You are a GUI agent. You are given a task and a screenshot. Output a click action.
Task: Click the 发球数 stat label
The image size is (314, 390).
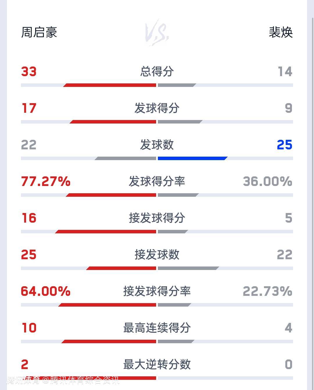pos(157,145)
